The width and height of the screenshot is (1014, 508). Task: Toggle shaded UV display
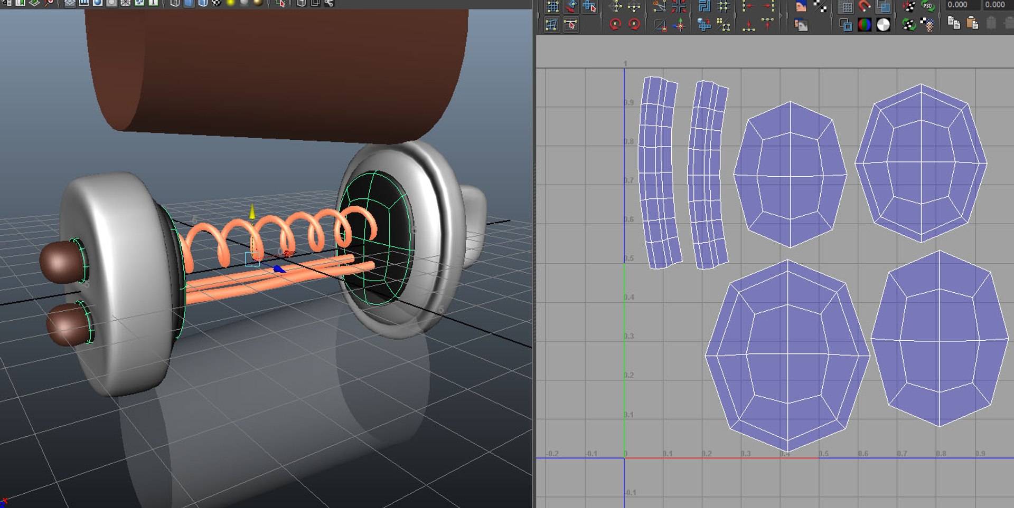point(884,6)
